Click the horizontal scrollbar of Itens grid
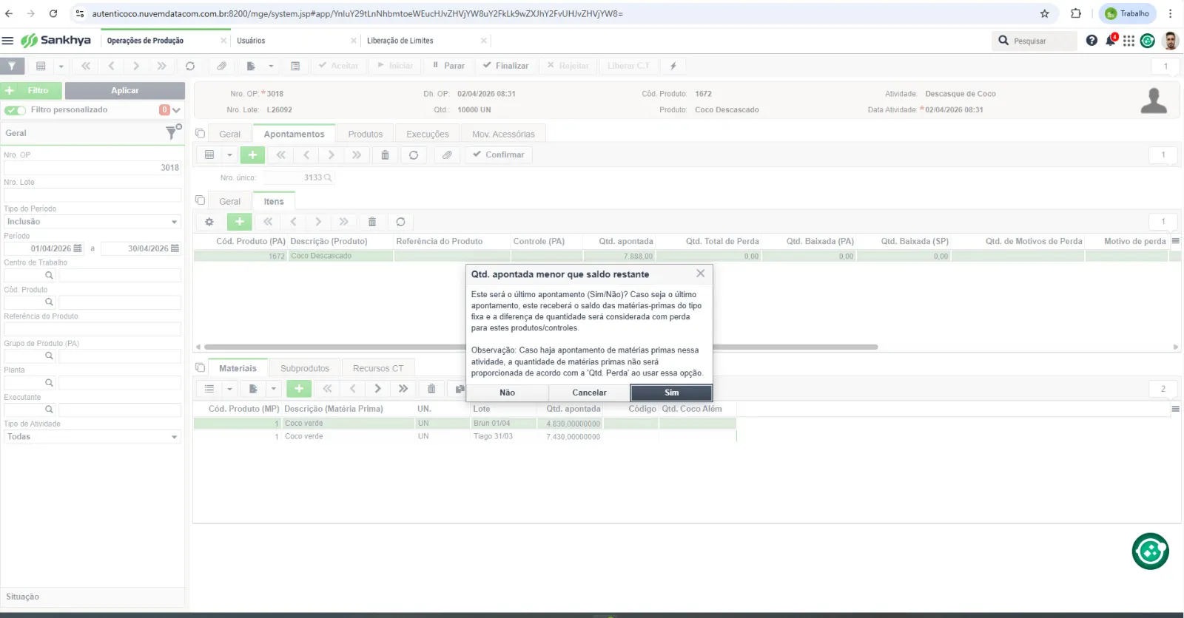The image size is (1184, 618). pos(540,347)
